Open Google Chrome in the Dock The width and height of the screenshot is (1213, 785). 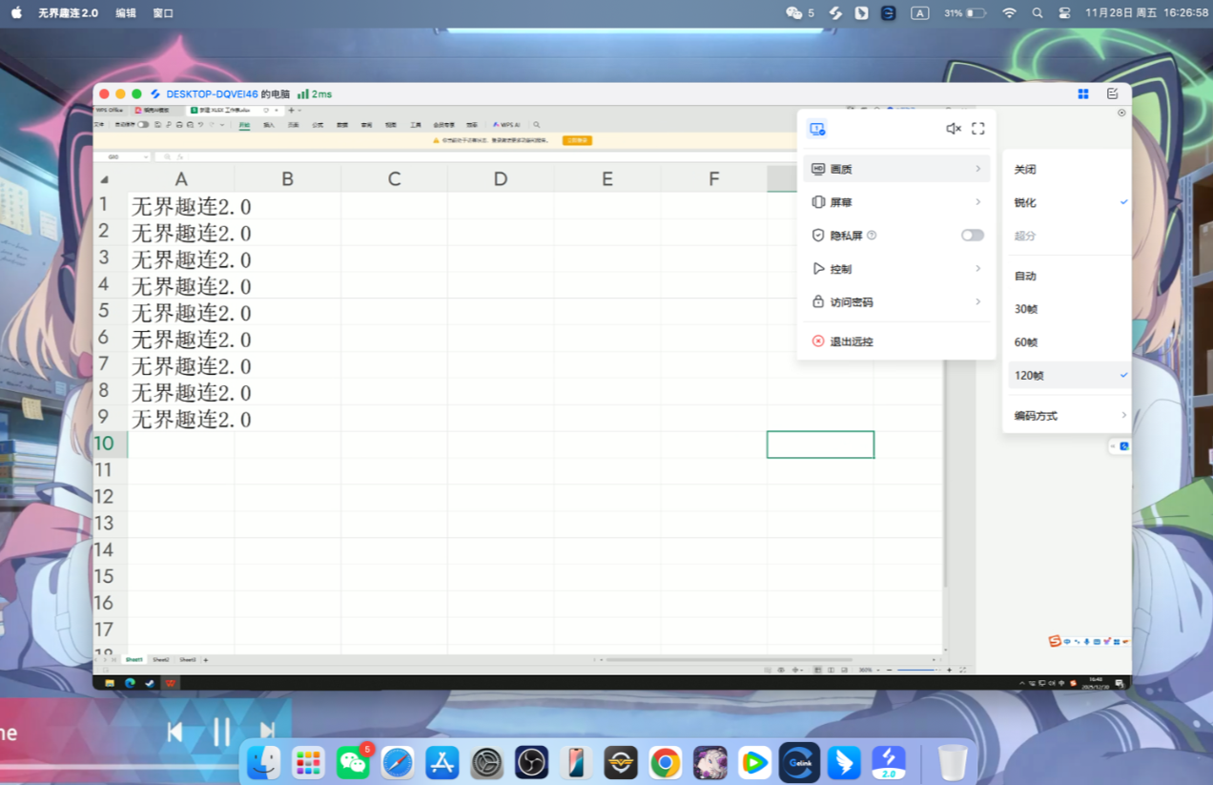[665, 763]
